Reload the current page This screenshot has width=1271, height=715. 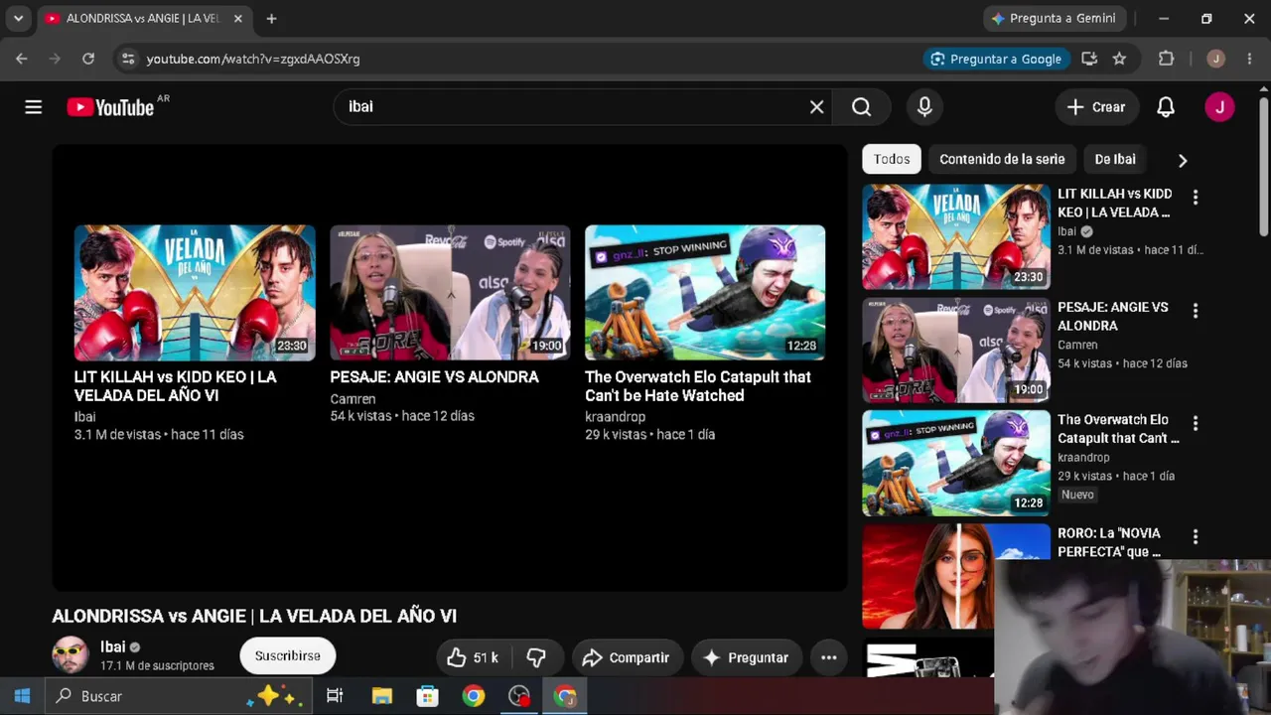click(88, 59)
